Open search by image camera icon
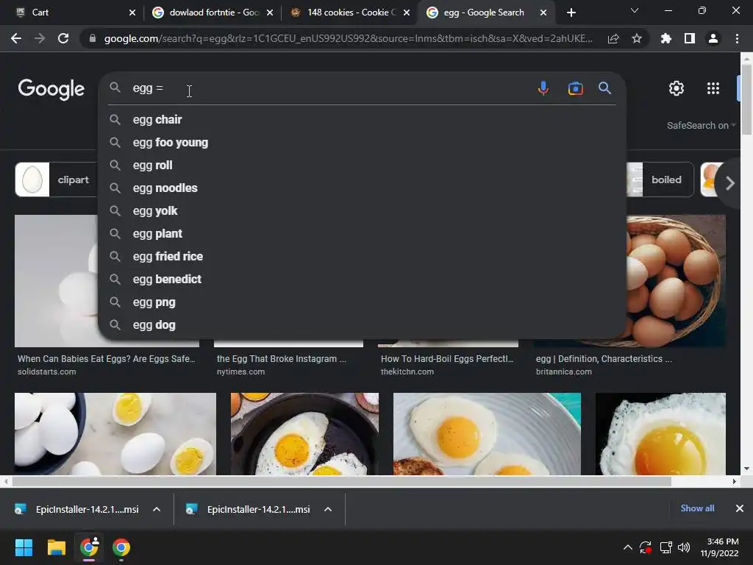Image resolution: width=753 pixels, height=565 pixels. (575, 88)
